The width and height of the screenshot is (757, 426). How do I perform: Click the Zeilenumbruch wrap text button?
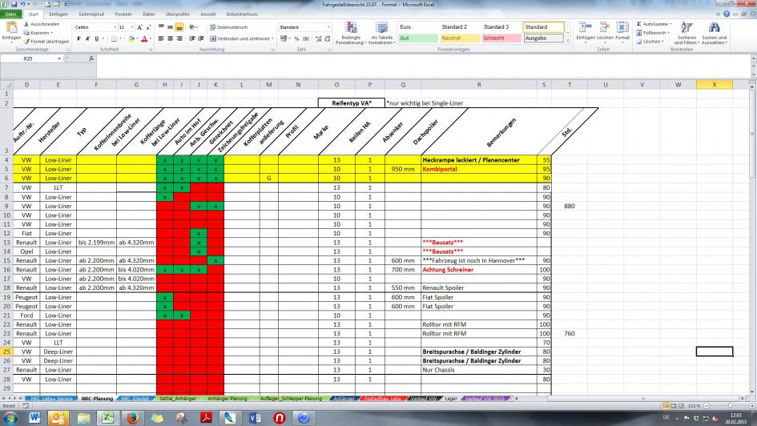tap(229, 27)
